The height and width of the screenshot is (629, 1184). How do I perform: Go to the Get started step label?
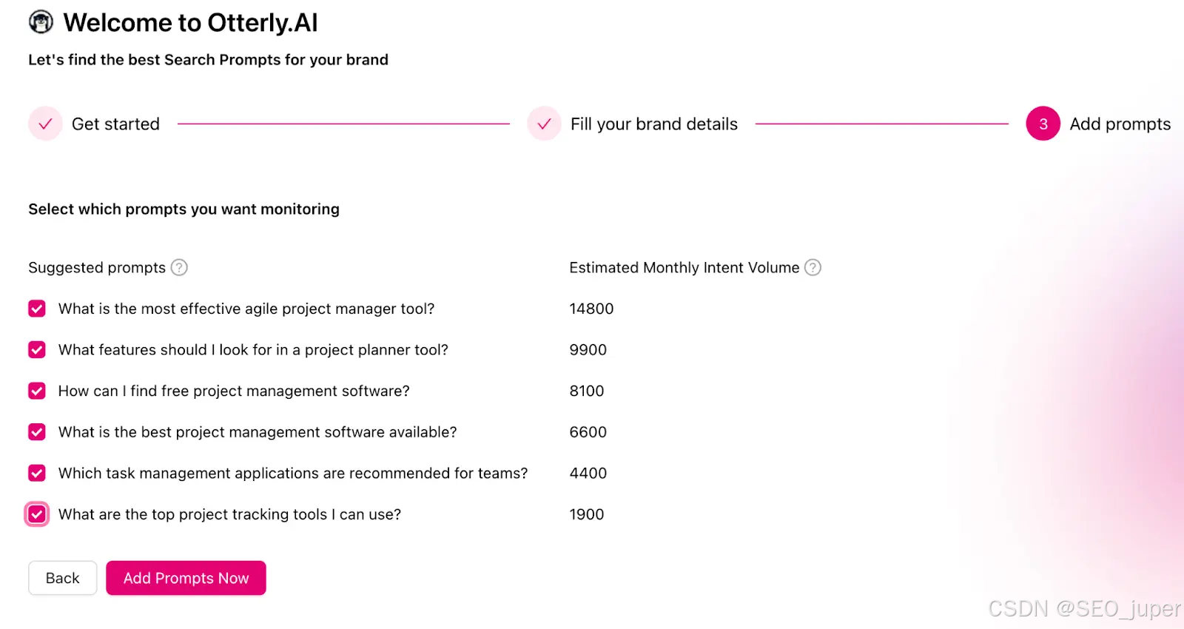pos(115,124)
